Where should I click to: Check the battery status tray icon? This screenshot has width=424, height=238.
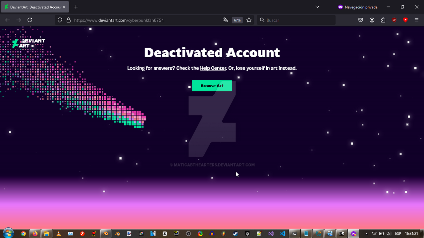point(382,234)
